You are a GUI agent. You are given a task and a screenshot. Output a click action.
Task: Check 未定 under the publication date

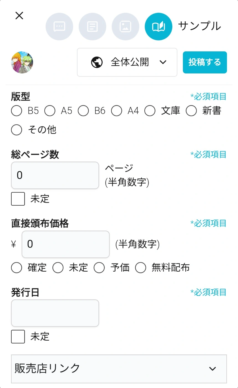[x=18, y=336]
